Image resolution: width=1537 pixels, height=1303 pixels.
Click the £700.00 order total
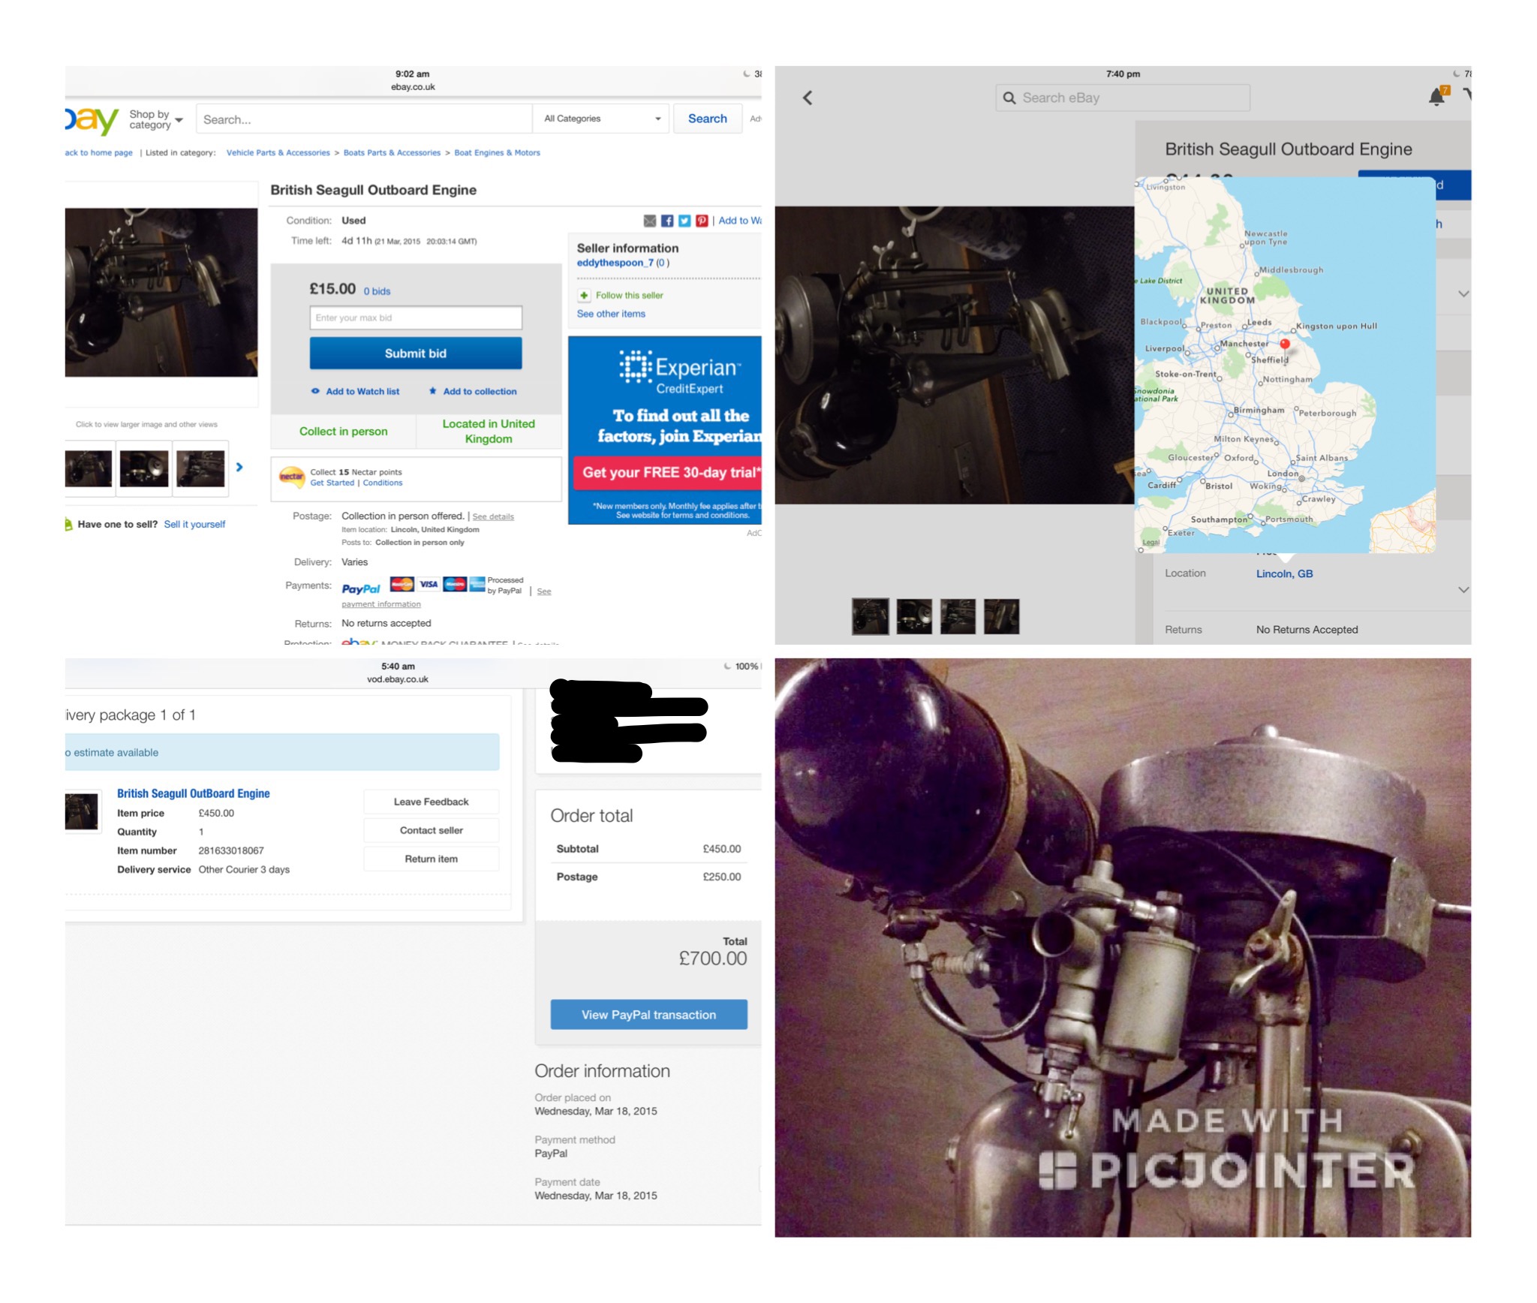tap(712, 958)
